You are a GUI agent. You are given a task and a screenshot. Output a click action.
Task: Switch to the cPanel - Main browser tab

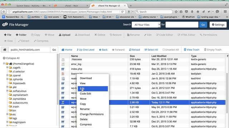point(71,6)
